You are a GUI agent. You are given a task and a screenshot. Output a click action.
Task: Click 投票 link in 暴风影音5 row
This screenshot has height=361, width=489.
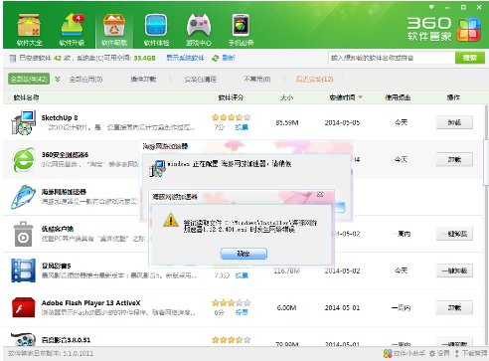coord(242,275)
